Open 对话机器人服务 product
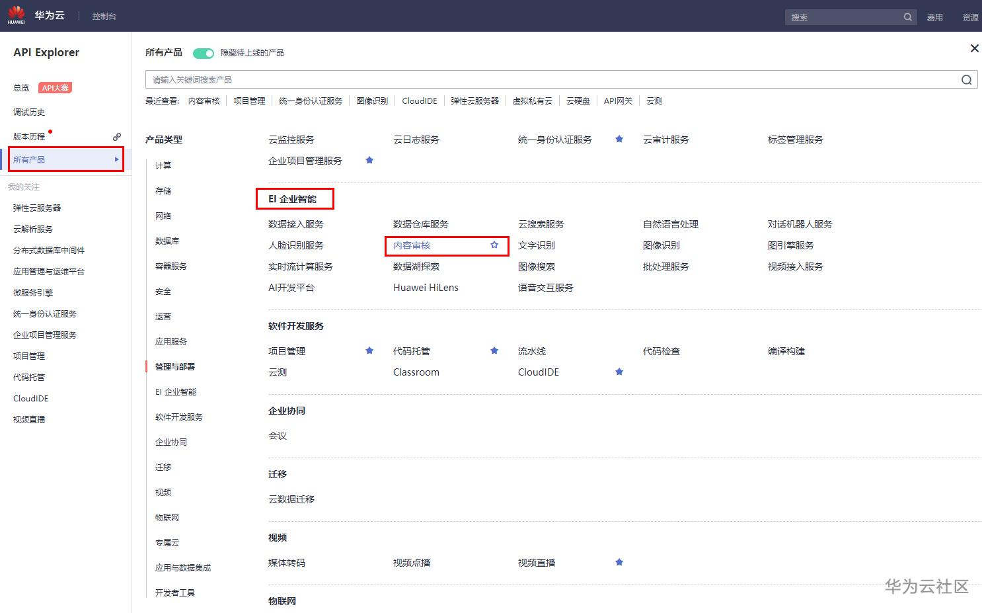 pyautogui.click(x=800, y=224)
